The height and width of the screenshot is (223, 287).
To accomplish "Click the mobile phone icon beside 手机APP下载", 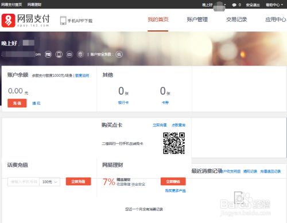I will click(63, 21).
